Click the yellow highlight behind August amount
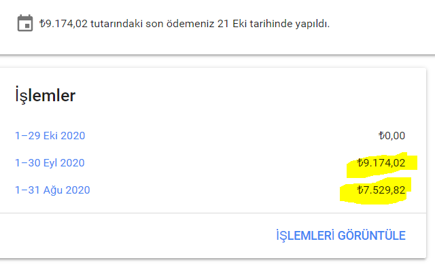The image size is (435, 267). 375,191
